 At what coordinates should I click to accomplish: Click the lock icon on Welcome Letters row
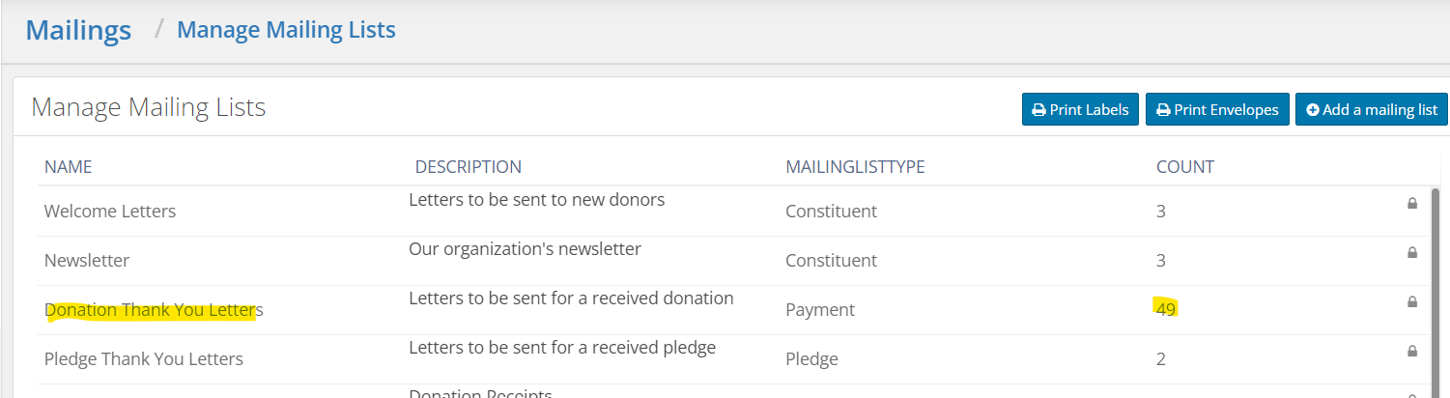coord(1412,203)
